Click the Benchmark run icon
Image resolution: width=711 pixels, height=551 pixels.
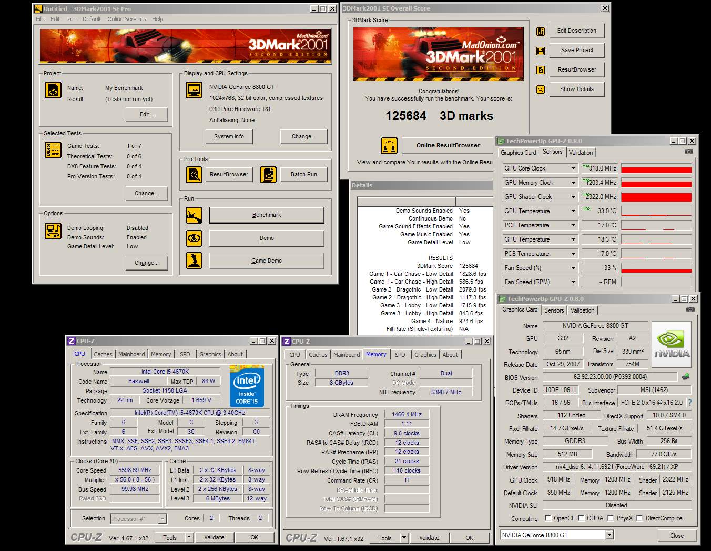point(194,215)
